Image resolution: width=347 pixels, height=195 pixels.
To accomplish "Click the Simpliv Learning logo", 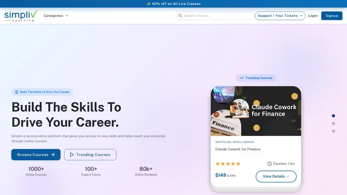I will [x=21, y=16].
